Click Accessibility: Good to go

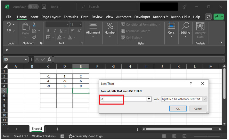tap(86, 136)
